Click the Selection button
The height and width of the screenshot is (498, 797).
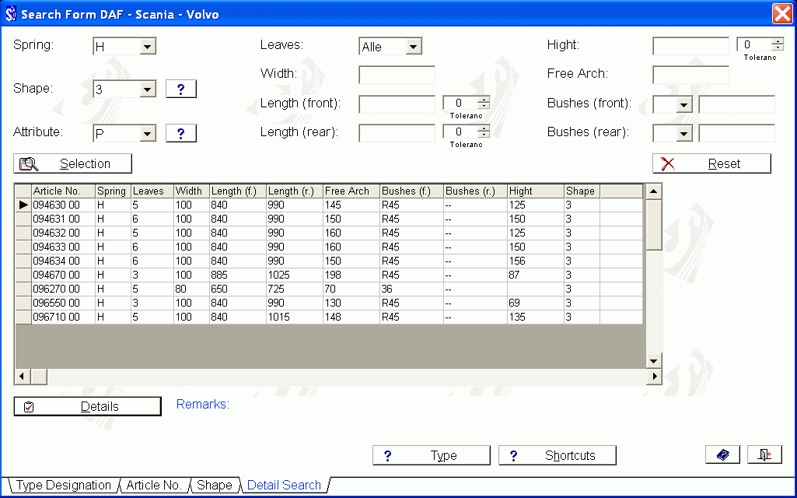pyautogui.click(x=72, y=164)
